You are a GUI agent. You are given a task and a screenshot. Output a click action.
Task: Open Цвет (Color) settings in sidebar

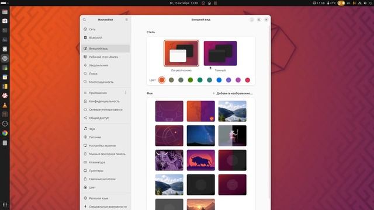(105, 187)
